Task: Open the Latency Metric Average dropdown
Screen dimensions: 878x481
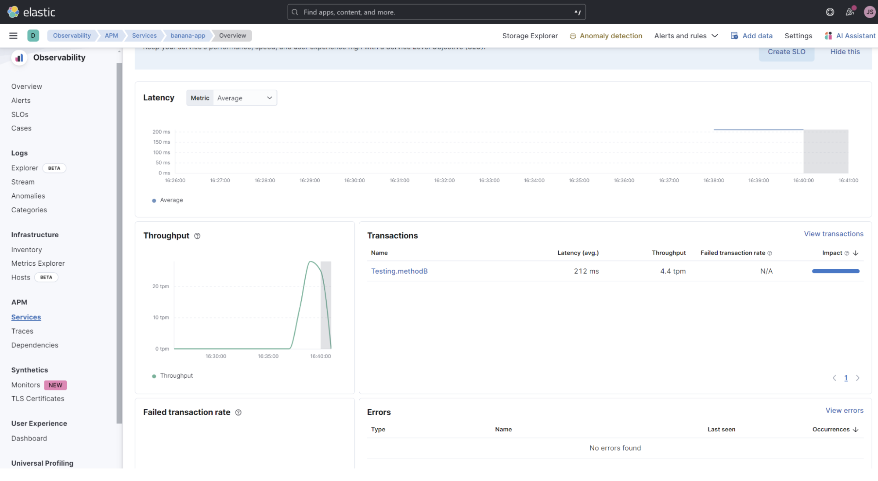Action: pyautogui.click(x=244, y=98)
